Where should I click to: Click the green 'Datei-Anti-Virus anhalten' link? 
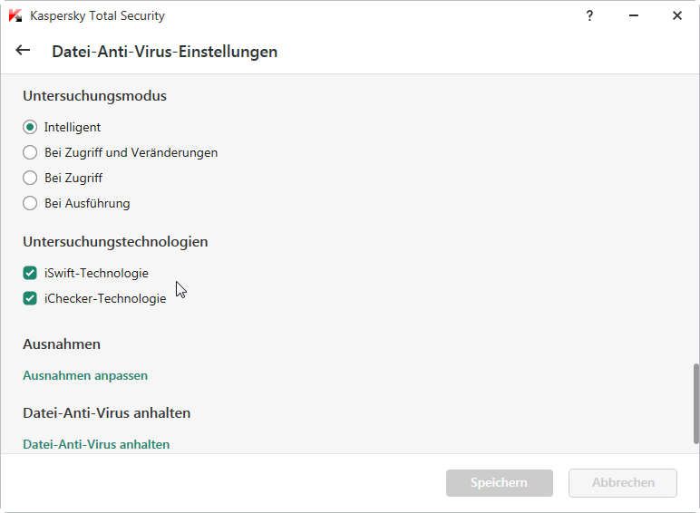tap(96, 444)
